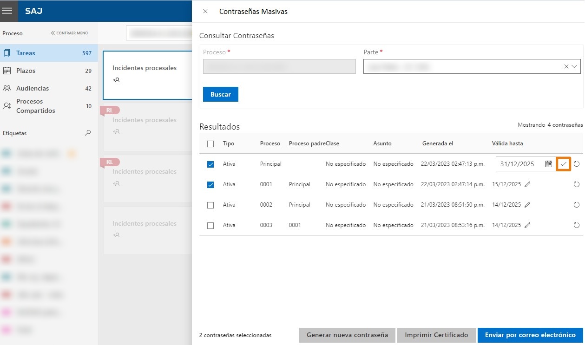This screenshot has height=345, width=585.
Task: Click the 21/03/2023 08:53:16 p.m. date cell
Action: (x=453, y=225)
